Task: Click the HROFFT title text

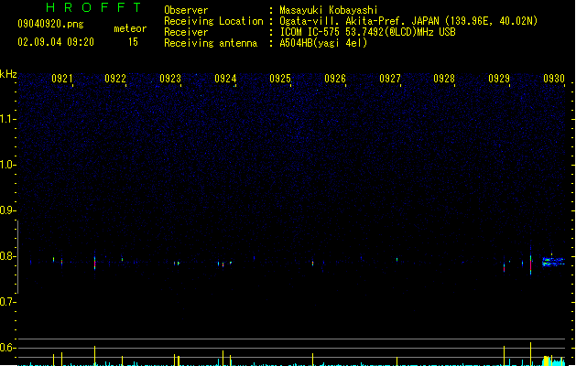Action: tap(93, 7)
